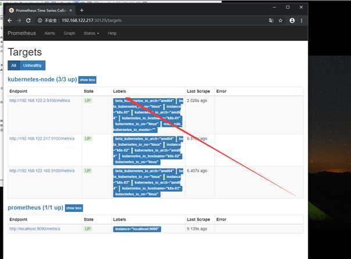
Task: Open the localhost:9090/metrics endpoint link
Action: pos(35,229)
